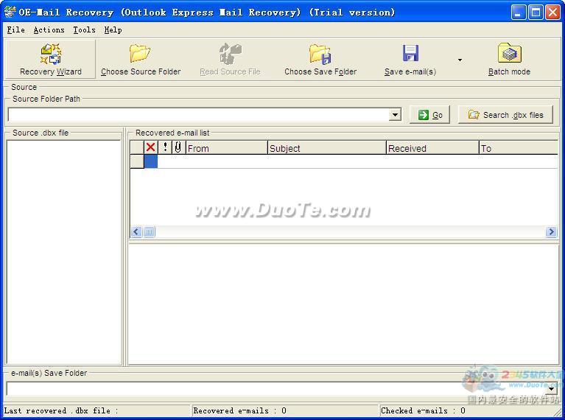This screenshot has width=565, height=420.
Task: Open the File menu
Action: [x=16, y=30]
